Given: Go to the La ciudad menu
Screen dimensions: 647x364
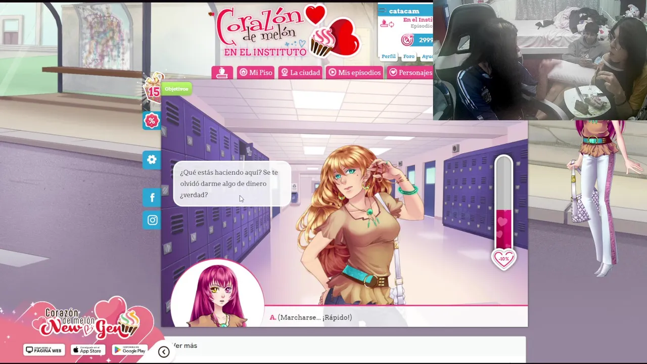Looking at the screenshot, I should [301, 73].
